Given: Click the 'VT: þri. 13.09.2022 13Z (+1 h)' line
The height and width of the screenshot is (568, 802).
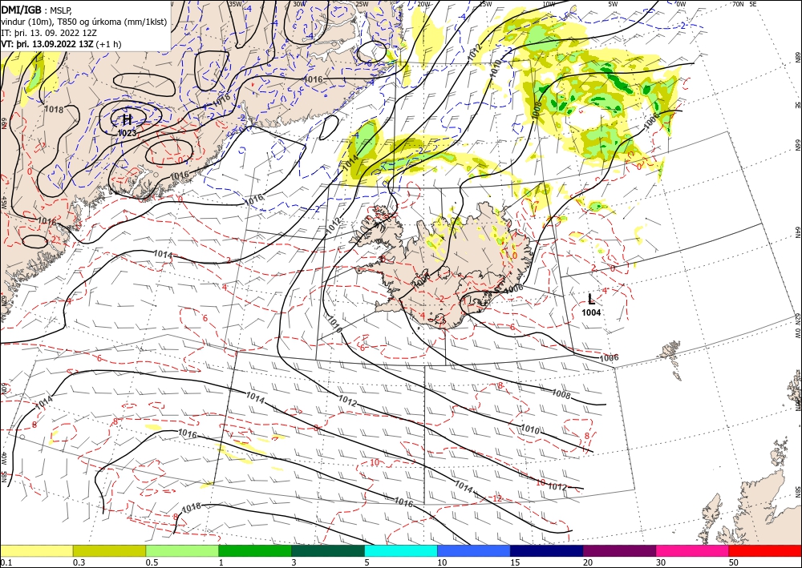Looking at the screenshot, I should coord(61,43).
